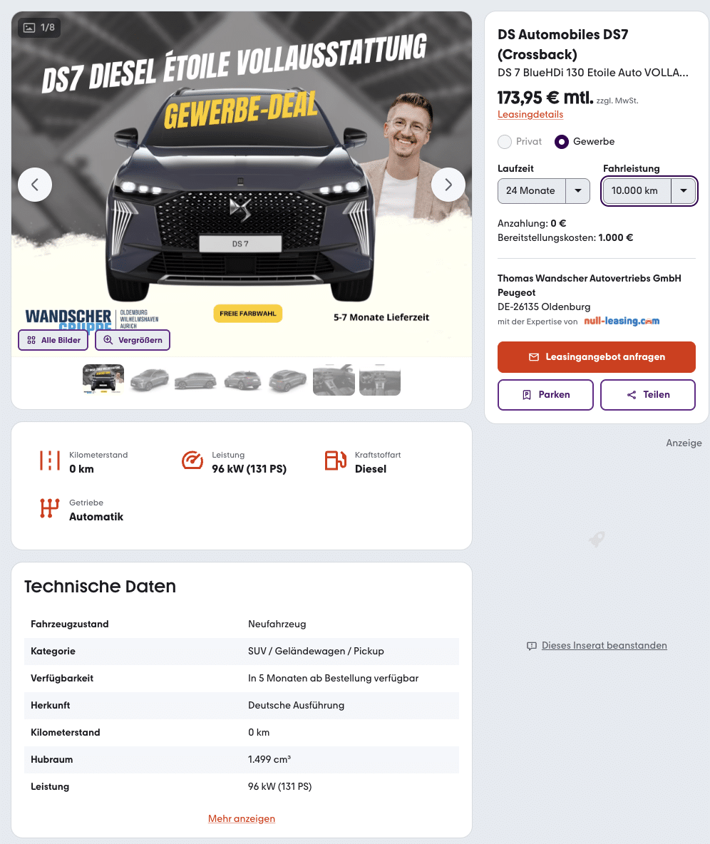
Task: Click the speedometer Leistung icon
Action: 192,460
